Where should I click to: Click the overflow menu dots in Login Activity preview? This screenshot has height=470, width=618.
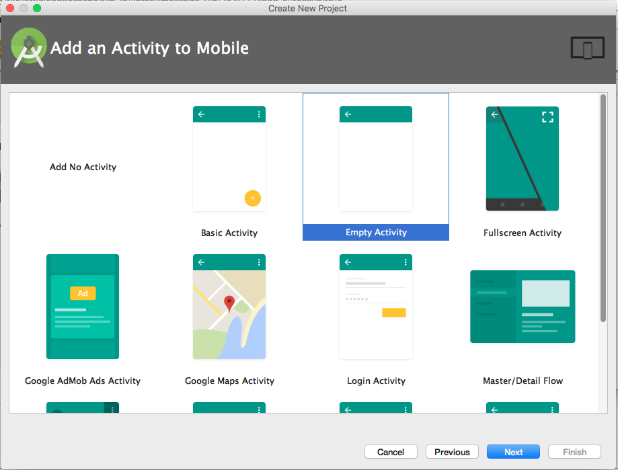[405, 262]
